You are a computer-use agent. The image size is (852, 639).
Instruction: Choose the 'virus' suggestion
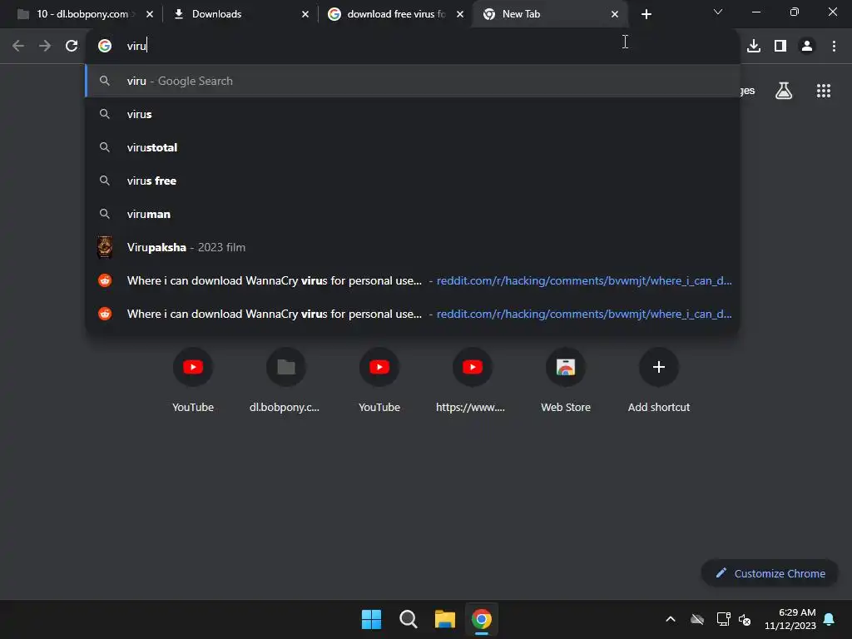[413, 114]
